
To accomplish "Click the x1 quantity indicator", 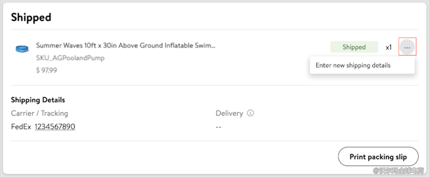I will click(x=388, y=48).
